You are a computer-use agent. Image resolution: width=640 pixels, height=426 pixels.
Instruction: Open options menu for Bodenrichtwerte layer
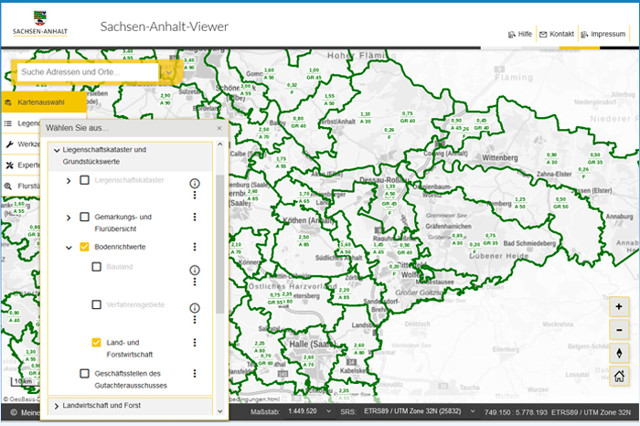(195, 247)
